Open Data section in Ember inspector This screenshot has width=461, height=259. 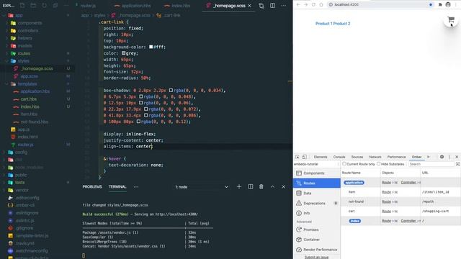click(x=317, y=194)
